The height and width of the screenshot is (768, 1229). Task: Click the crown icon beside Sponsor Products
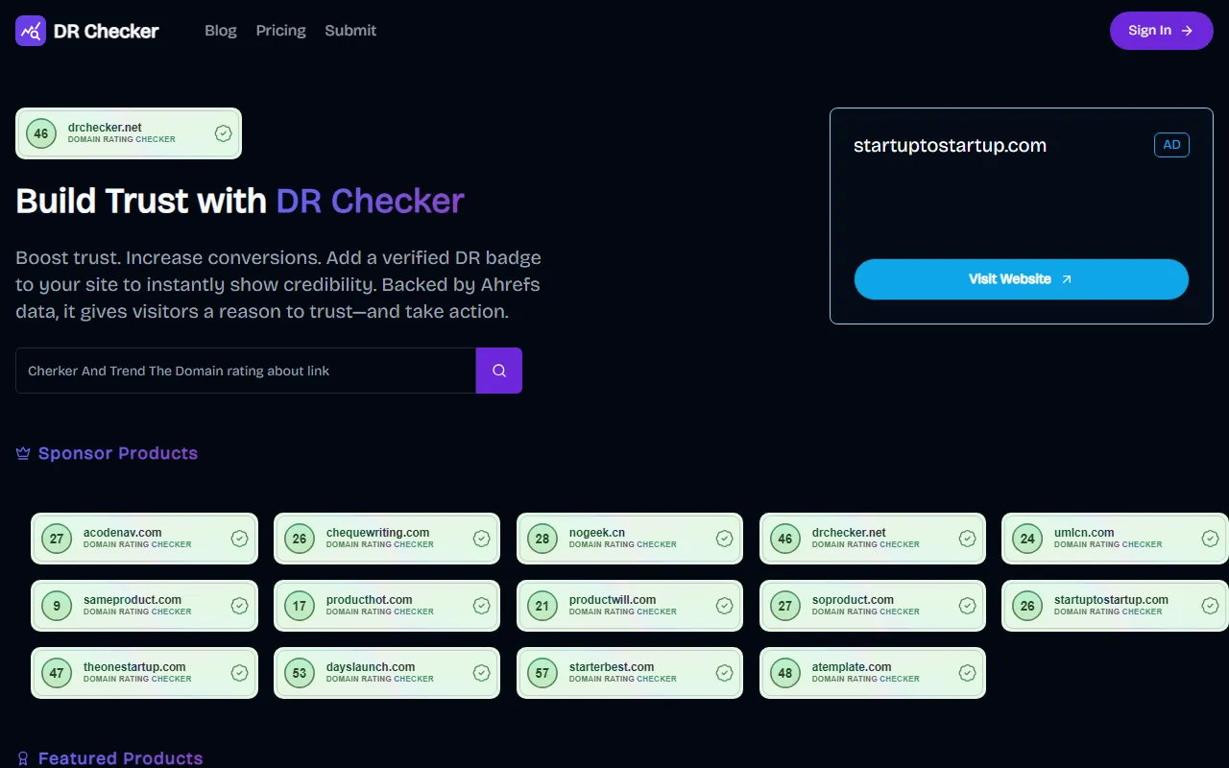[23, 454]
